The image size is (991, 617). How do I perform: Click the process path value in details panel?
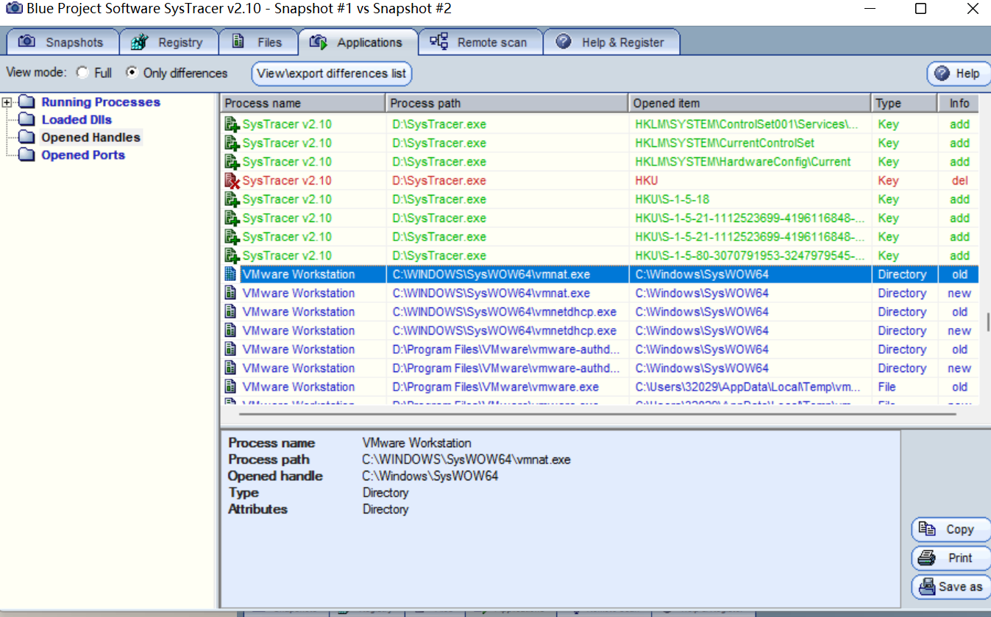click(x=466, y=460)
